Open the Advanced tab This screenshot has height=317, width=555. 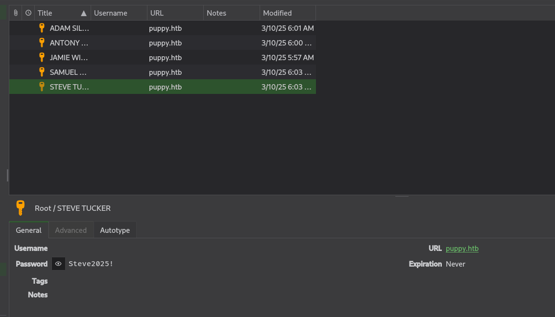coord(71,230)
